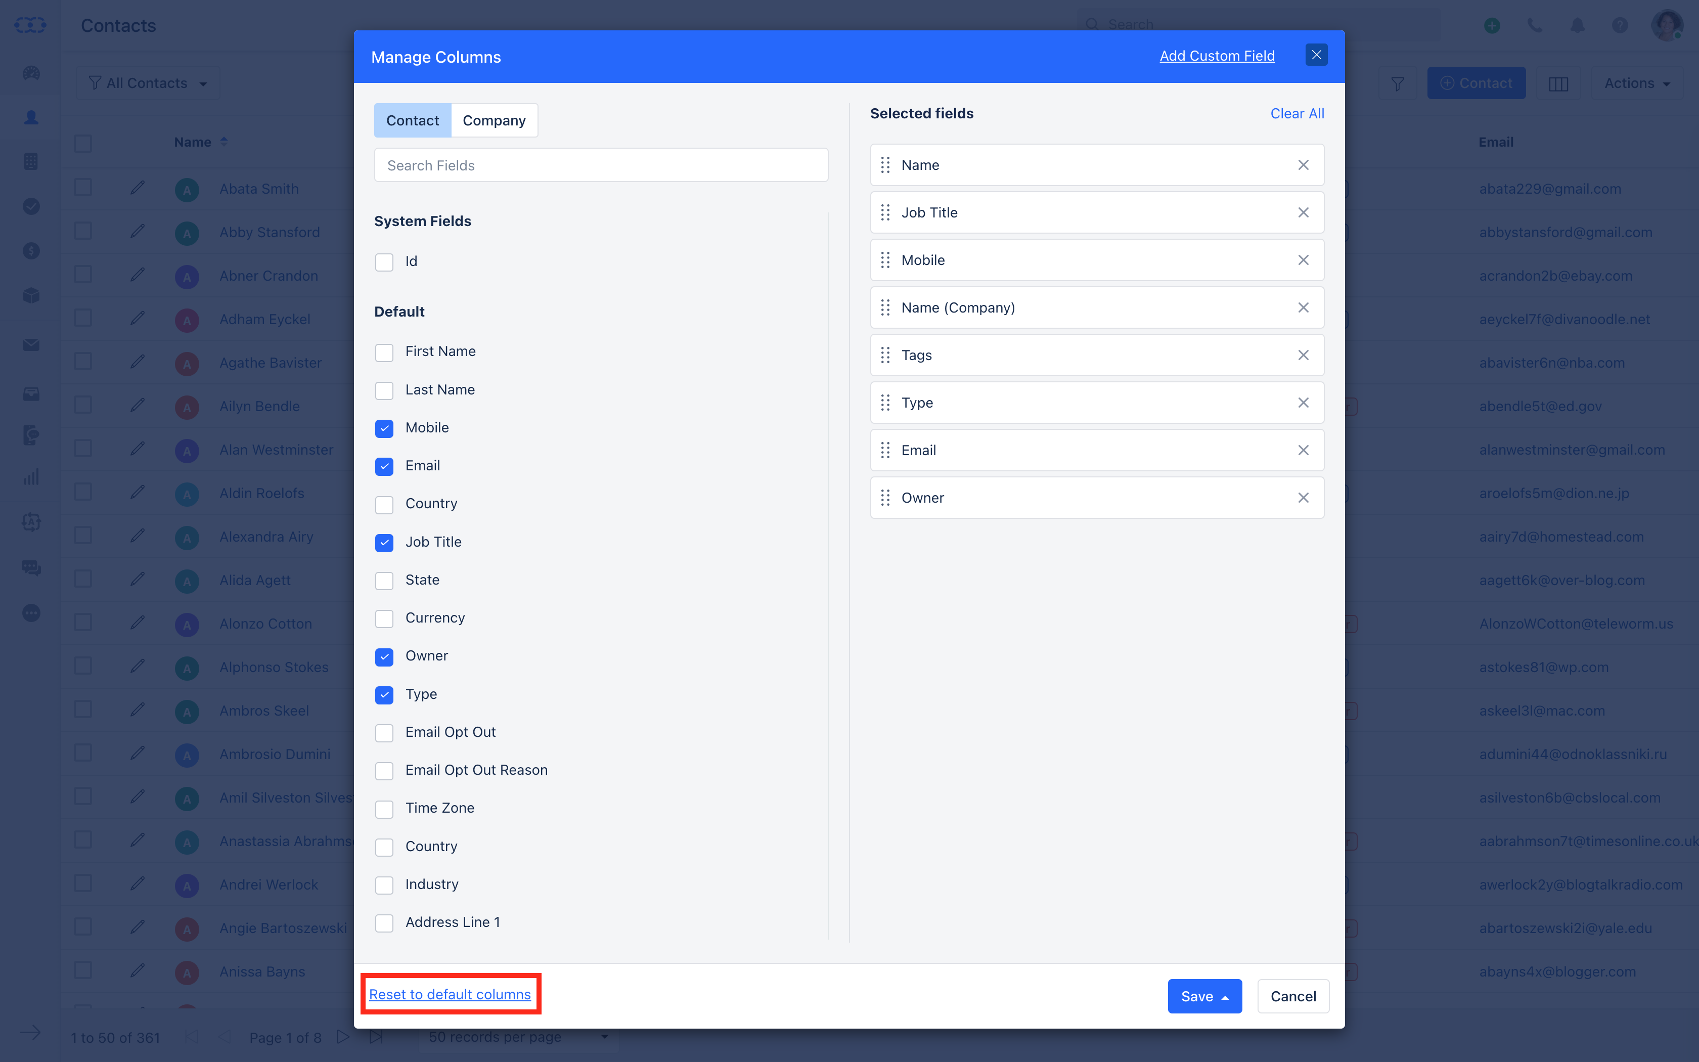Remove Email from selected fields
1699x1062 pixels.
[1303, 450]
